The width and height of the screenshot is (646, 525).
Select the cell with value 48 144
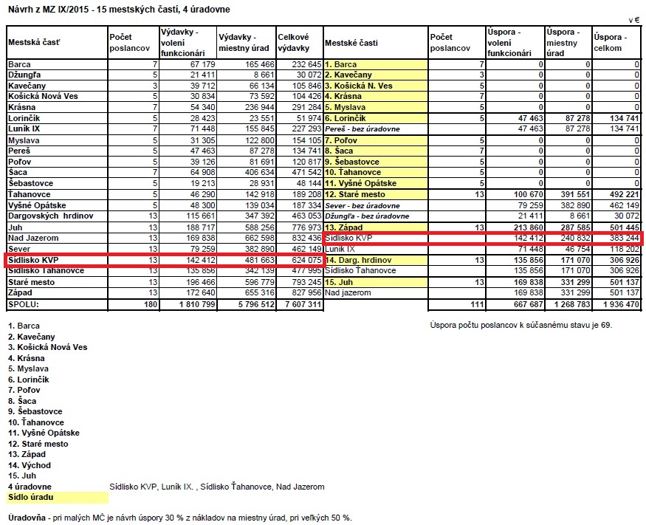coord(309,183)
